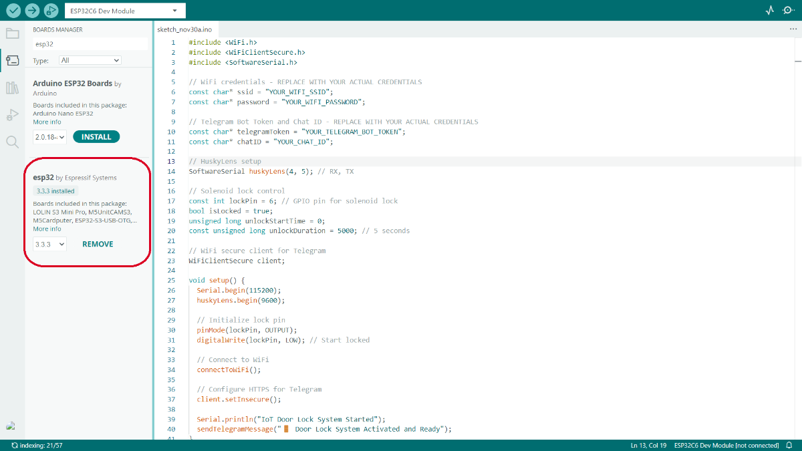Viewport: 802px width, 451px height.
Task: Click the boards search field containing esp32
Action: coord(90,44)
